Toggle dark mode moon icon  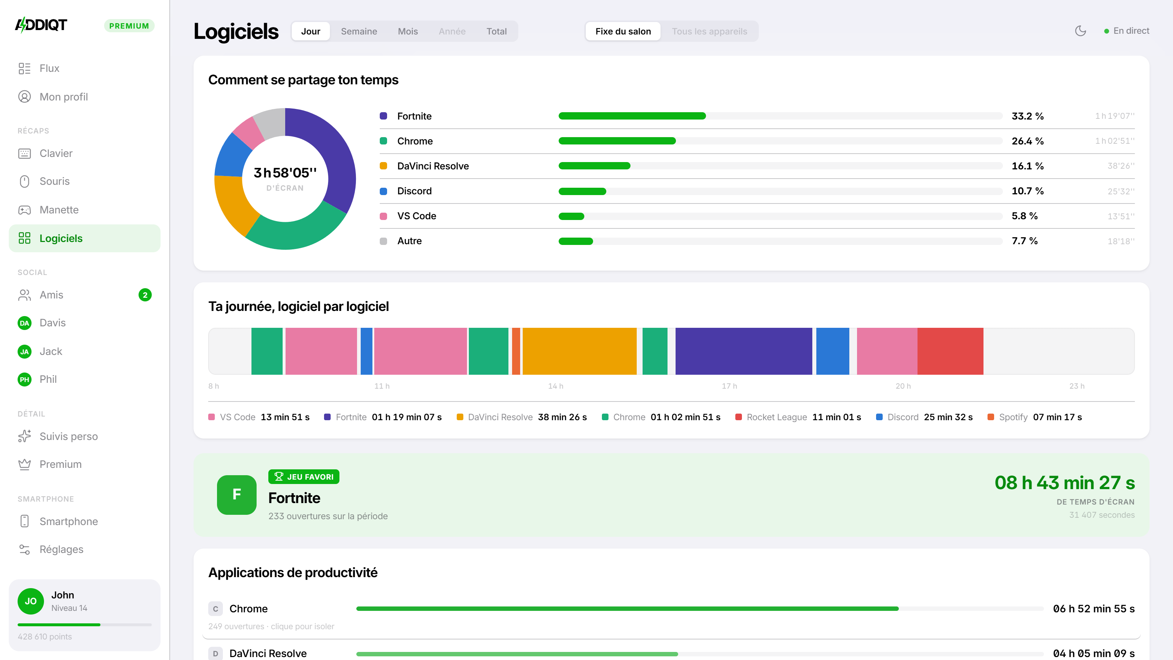tap(1080, 31)
